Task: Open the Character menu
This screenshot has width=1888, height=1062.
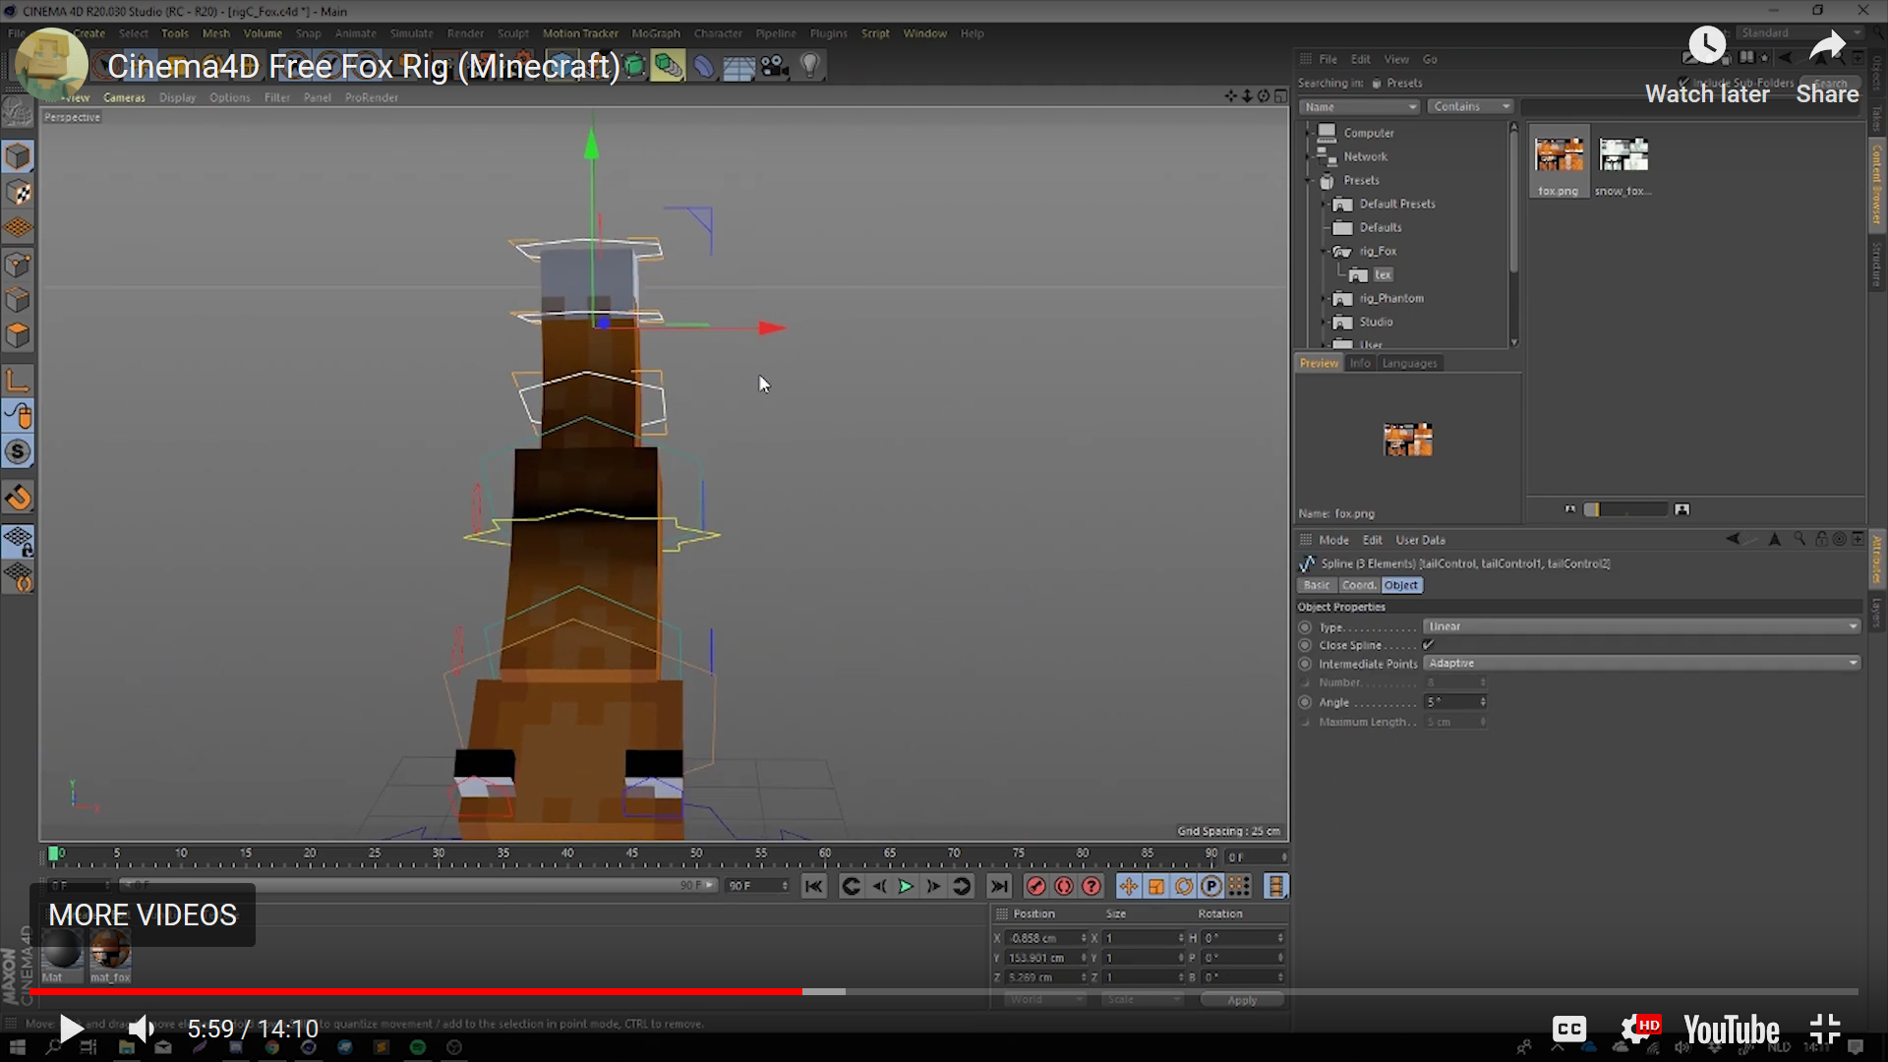Action: 718,33
